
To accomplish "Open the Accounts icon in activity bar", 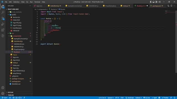I will pos(3,87).
